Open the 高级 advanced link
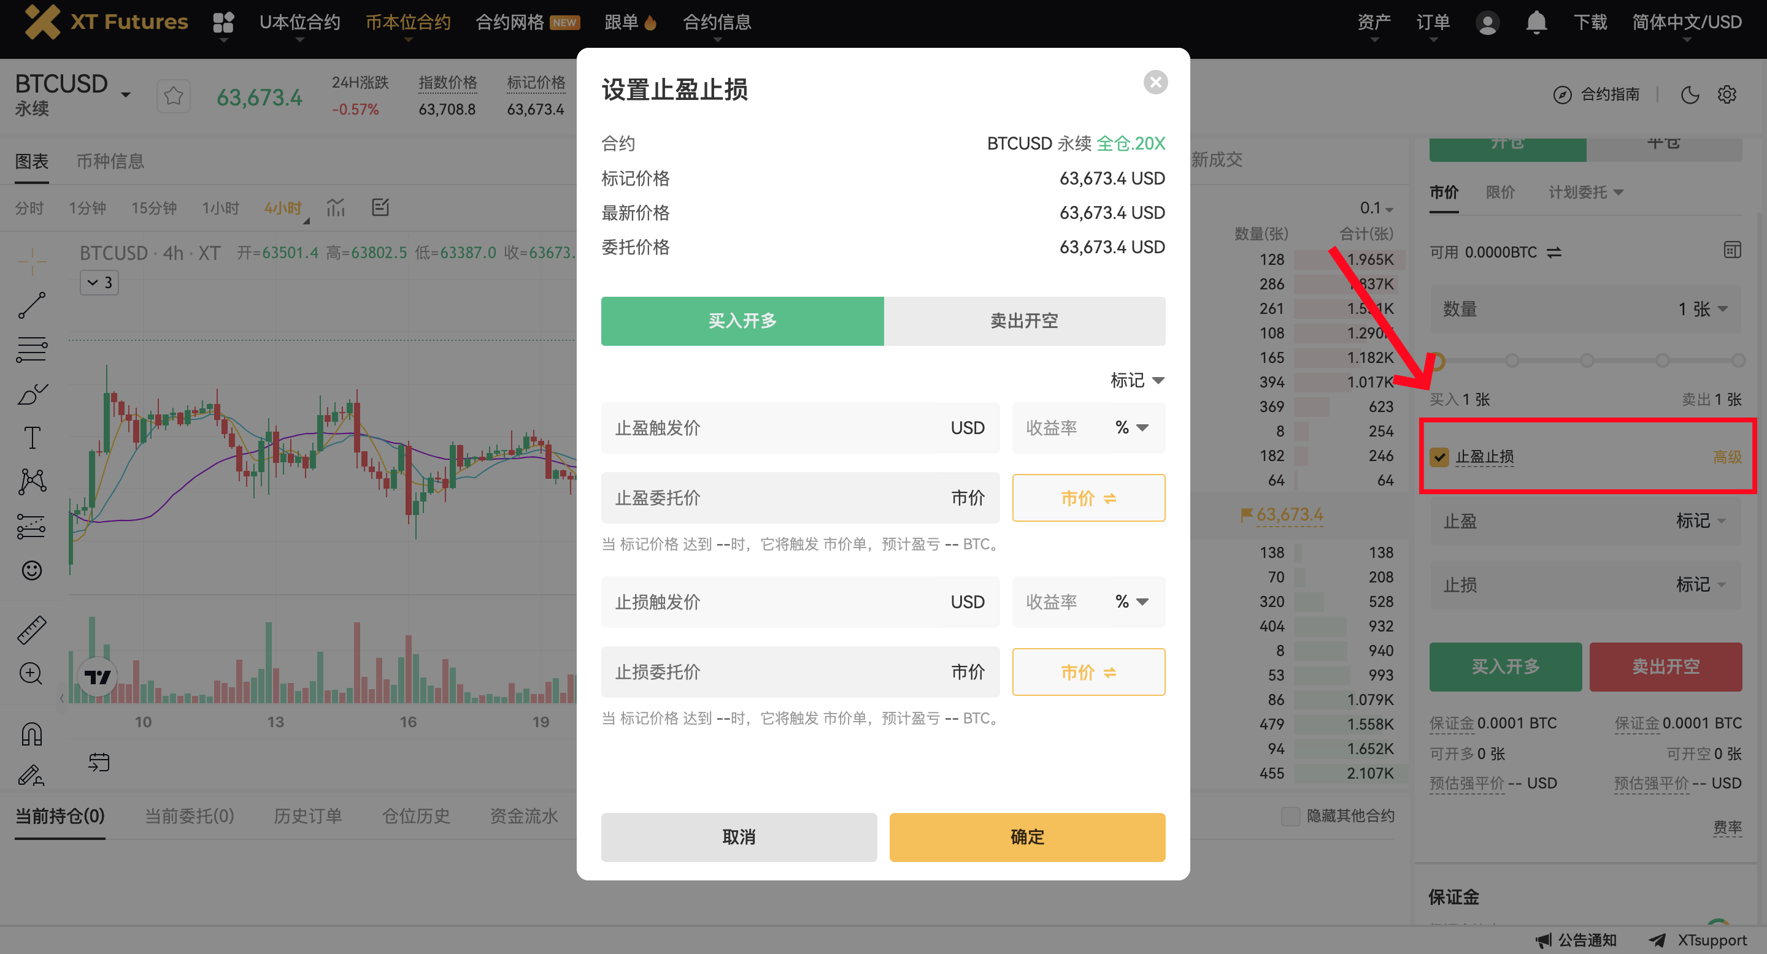The height and width of the screenshot is (954, 1767). point(1727,457)
